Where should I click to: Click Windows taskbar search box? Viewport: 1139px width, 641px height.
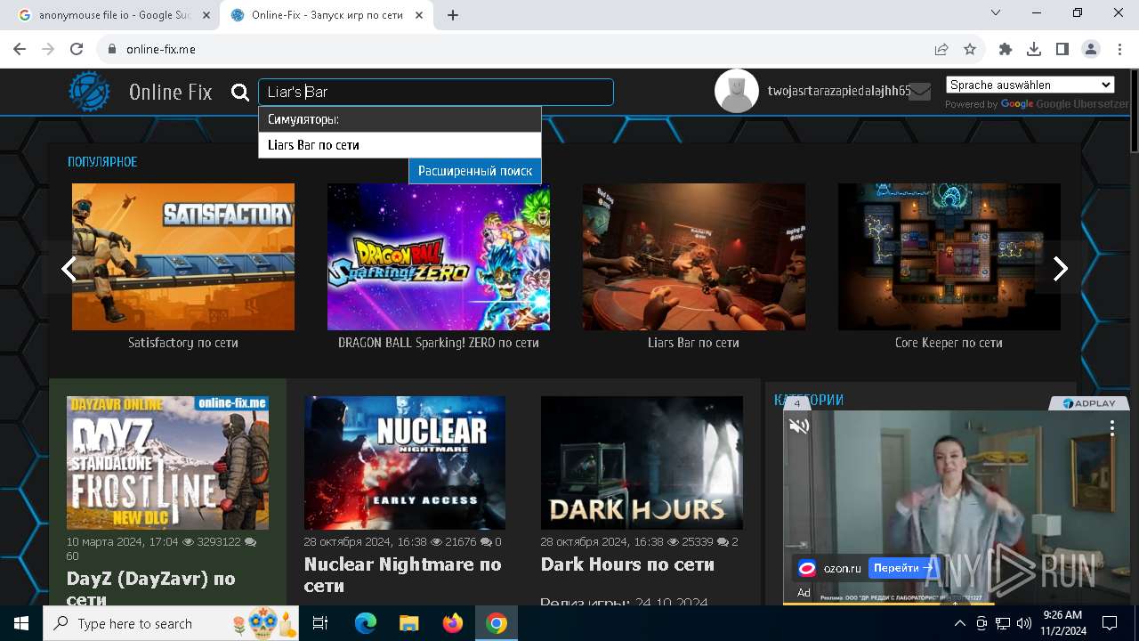click(173, 623)
